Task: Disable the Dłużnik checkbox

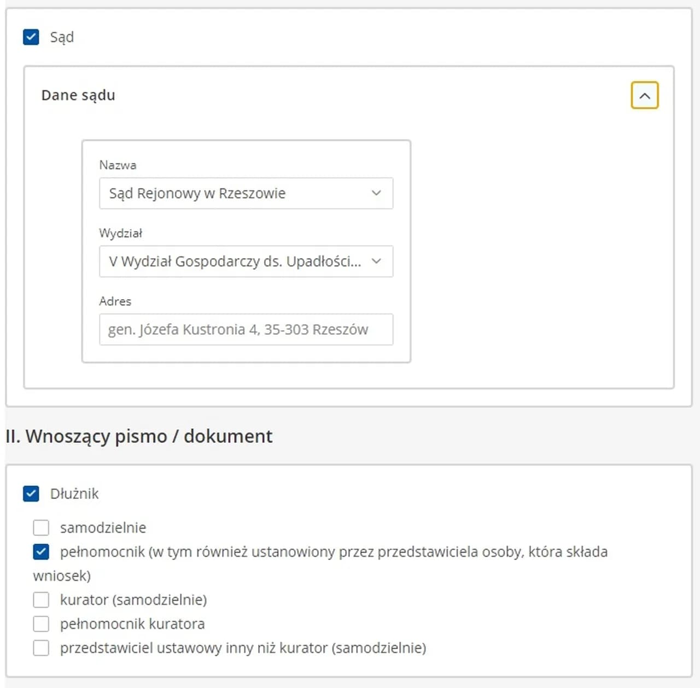Action: point(31,493)
